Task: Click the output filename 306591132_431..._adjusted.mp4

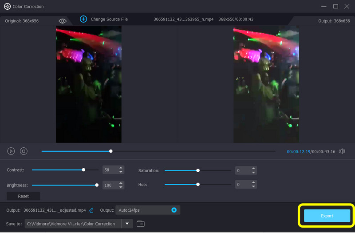Action: pyautogui.click(x=55, y=210)
